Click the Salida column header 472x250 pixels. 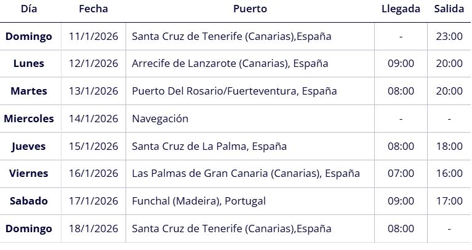coord(449,9)
